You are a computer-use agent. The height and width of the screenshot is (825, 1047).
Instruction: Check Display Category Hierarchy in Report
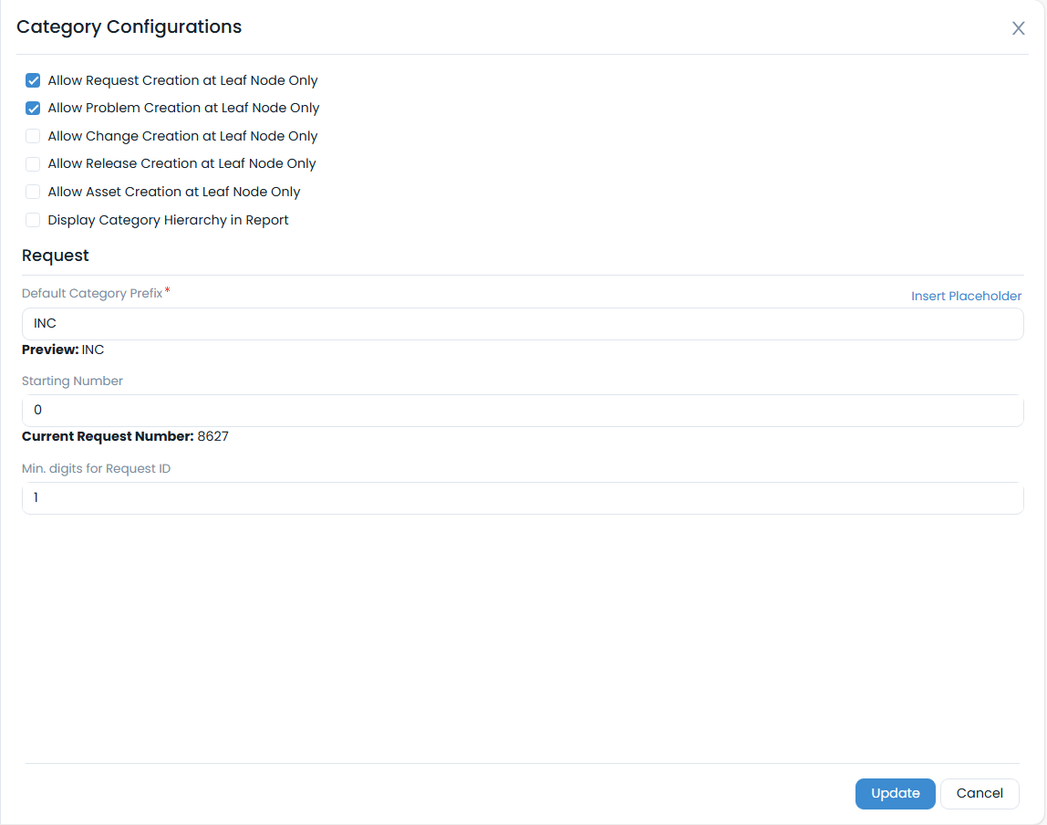33,220
